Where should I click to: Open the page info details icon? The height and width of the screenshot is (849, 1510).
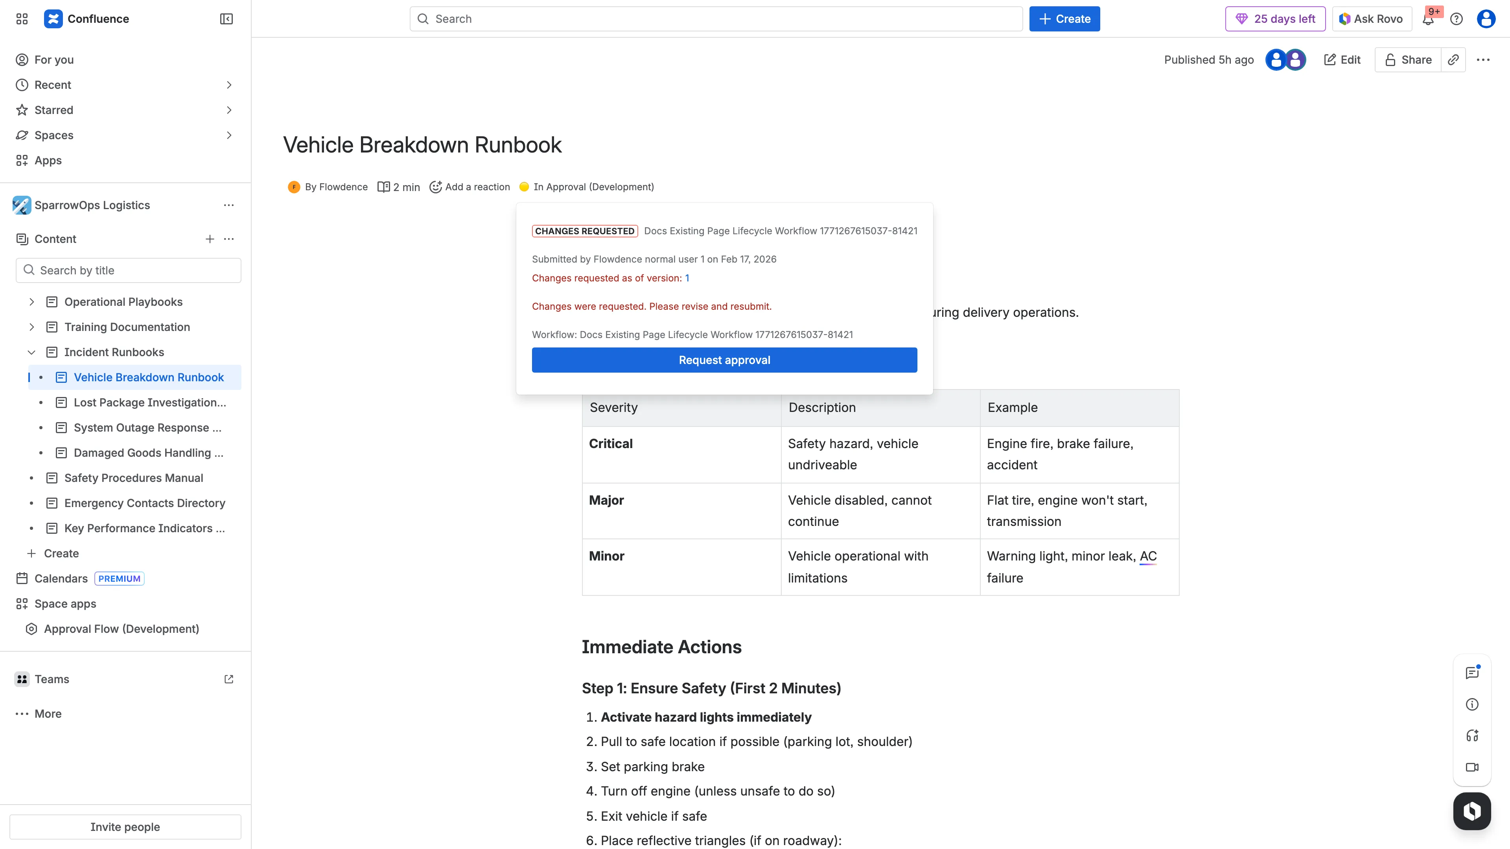[x=1472, y=704]
